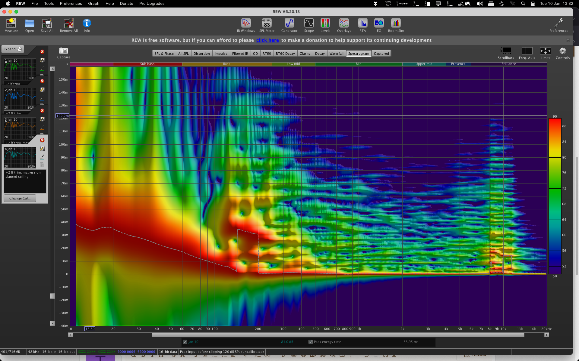
Task: Open graph Limits settings
Action: pyautogui.click(x=545, y=53)
